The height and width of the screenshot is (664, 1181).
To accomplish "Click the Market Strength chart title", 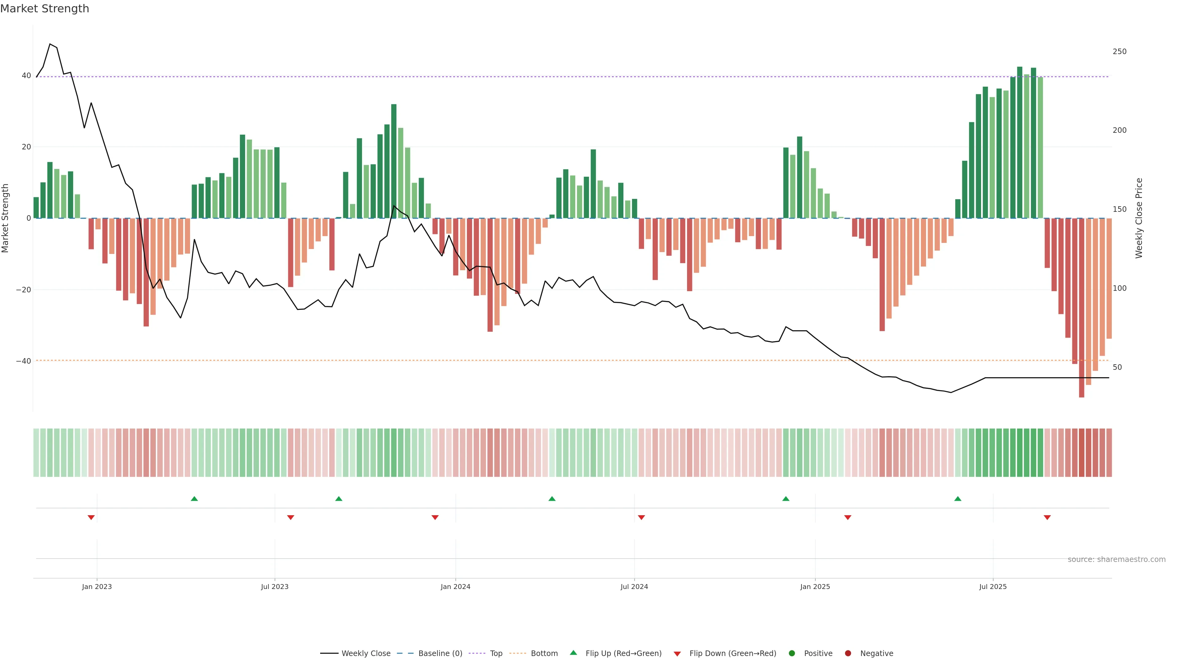I will click(x=45, y=9).
